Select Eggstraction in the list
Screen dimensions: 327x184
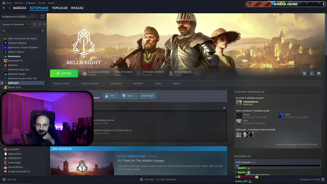click(x=15, y=154)
